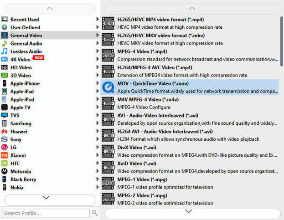Click the 3D Video icon
Screen dimensions: 284x220
[5, 75]
